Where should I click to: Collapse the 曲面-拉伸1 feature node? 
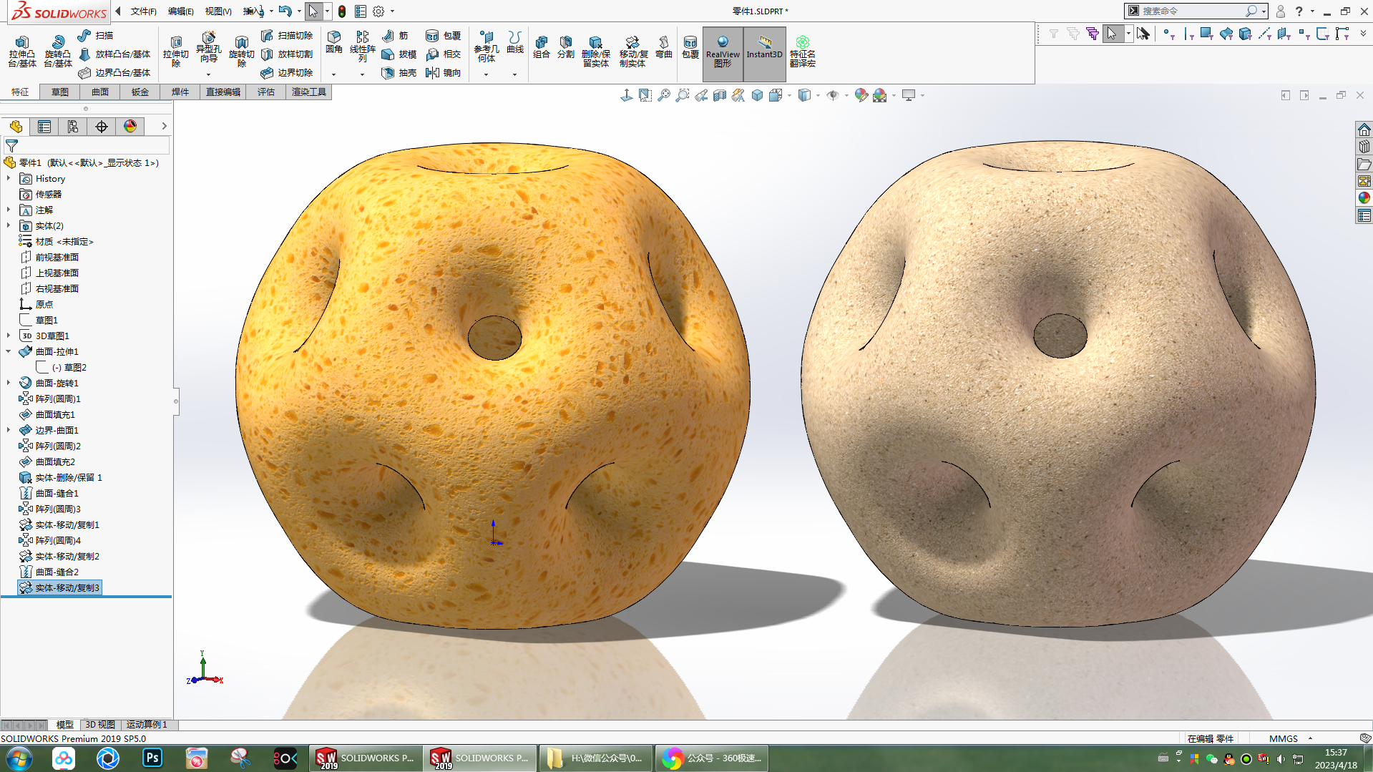(x=9, y=351)
